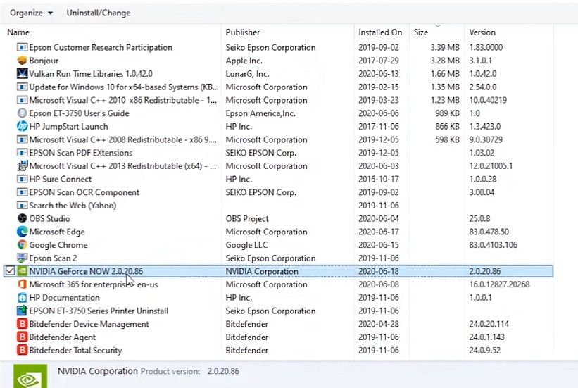This screenshot has height=388, width=578.
Task: Click the 2016-10-17 install date
Action: pyautogui.click(x=378, y=180)
